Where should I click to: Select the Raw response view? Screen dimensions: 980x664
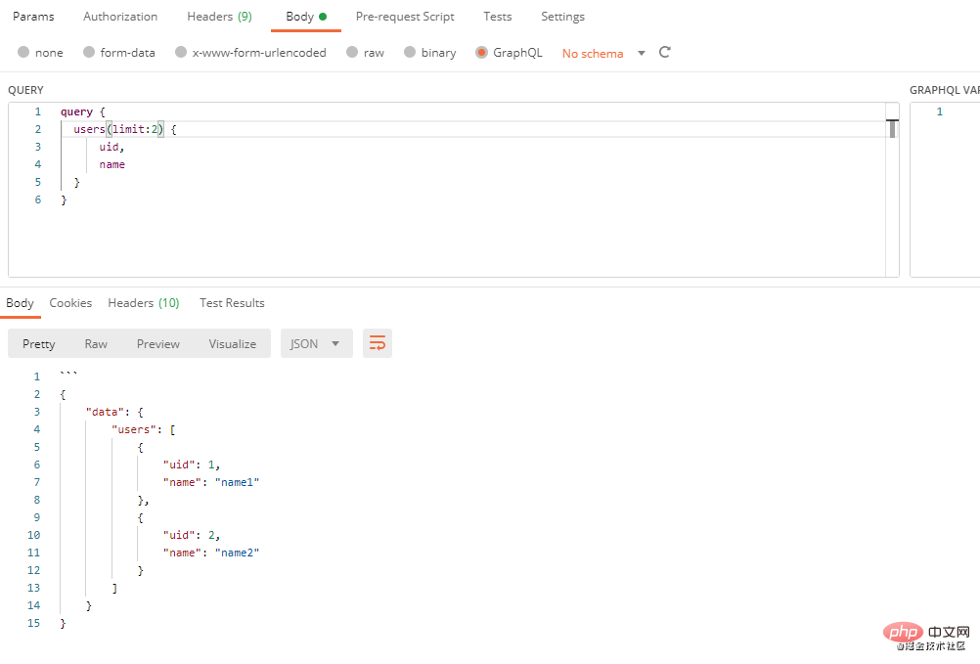[x=96, y=343]
